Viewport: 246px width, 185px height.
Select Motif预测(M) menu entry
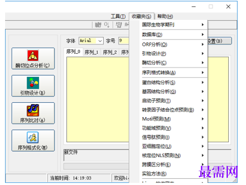pos(173,119)
